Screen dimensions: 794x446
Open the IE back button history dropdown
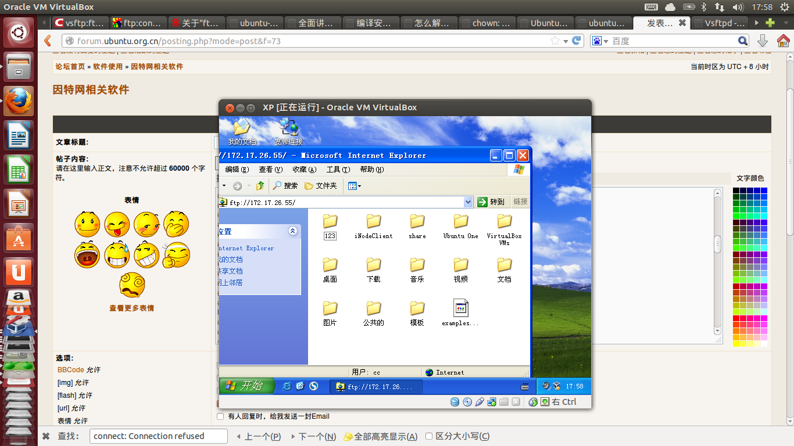[224, 186]
